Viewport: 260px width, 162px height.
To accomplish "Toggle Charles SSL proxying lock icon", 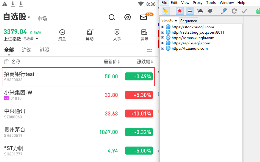I will pyautogui.click(x=190, y=11).
